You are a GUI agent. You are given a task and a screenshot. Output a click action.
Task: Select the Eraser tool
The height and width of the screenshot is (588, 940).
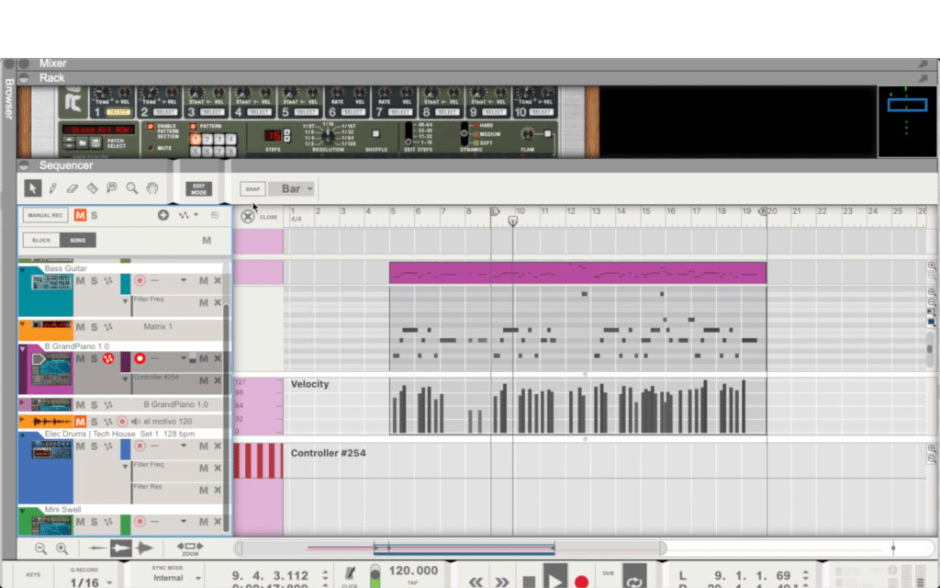pyautogui.click(x=73, y=188)
